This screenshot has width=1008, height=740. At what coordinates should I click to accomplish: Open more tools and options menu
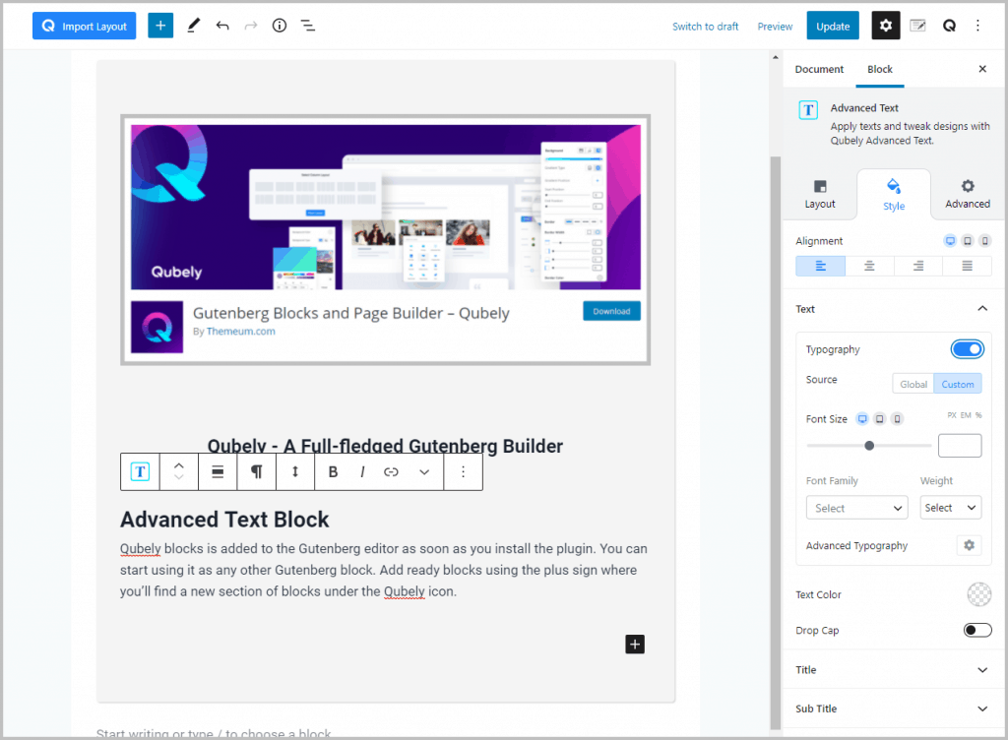[x=977, y=26]
